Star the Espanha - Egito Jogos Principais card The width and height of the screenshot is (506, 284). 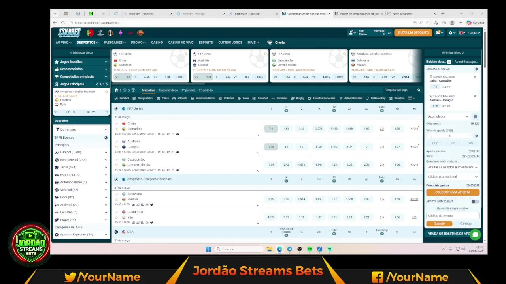106,92
